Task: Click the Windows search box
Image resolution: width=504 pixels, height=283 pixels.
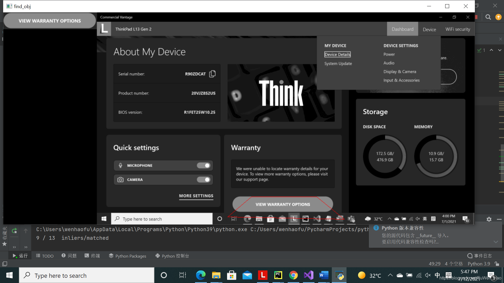Action: click(87, 275)
